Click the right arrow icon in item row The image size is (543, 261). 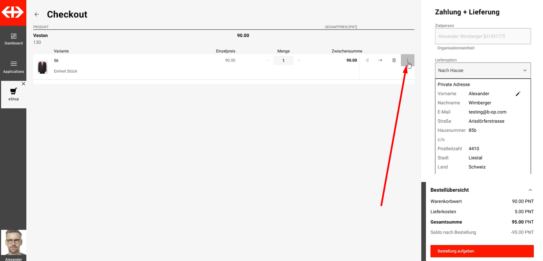380,60
